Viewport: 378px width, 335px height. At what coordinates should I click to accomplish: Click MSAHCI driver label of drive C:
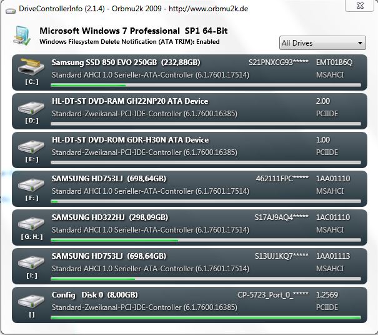330,75
